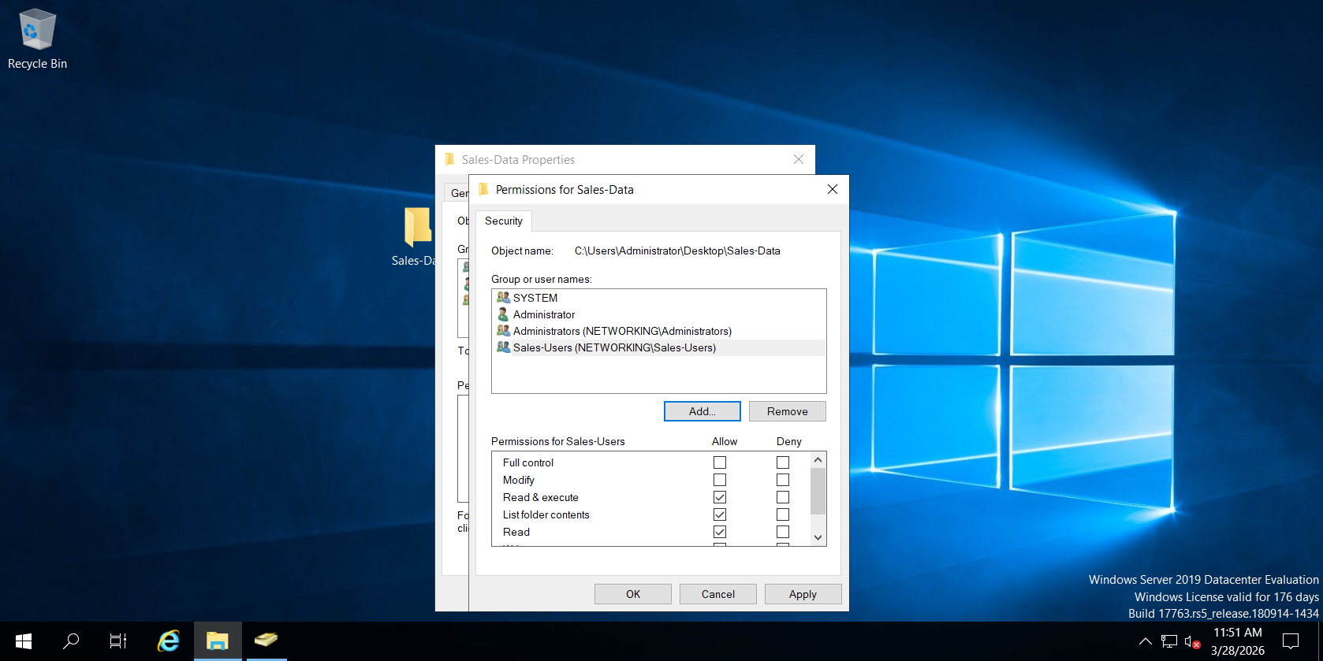Open the network icon in system tray
The width and height of the screenshot is (1323, 661).
[1169, 641]
